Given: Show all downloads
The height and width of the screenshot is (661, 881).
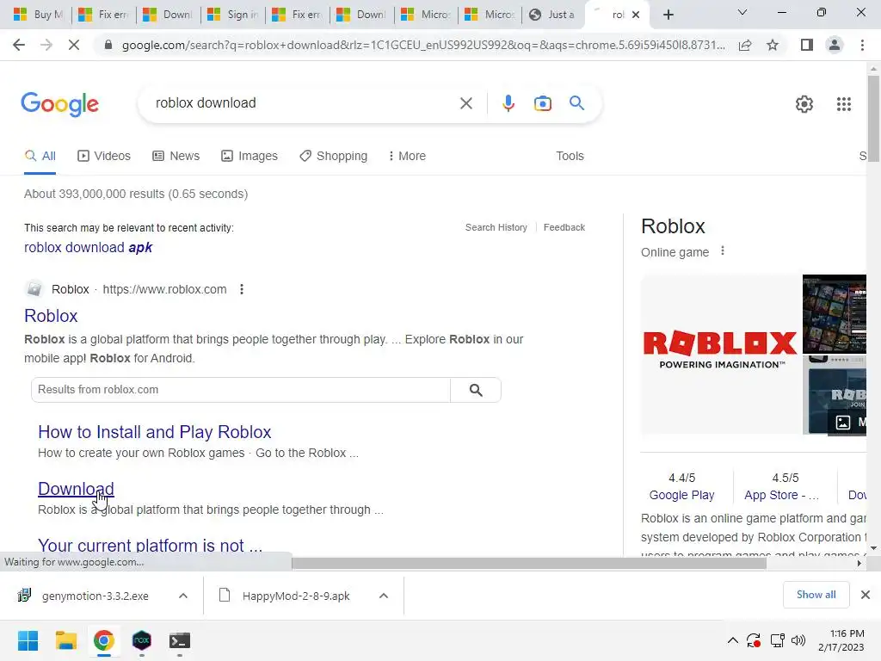Looking at the screenshot, I should pos(816,595).
